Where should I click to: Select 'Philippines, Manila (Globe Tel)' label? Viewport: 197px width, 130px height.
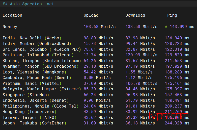coord(40,106)
